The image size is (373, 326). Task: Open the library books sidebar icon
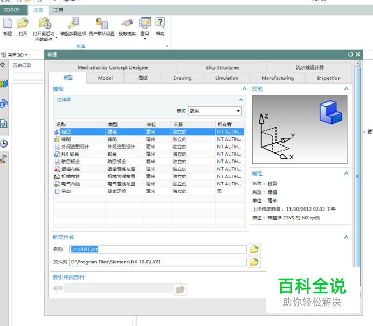tap(4, 84)
